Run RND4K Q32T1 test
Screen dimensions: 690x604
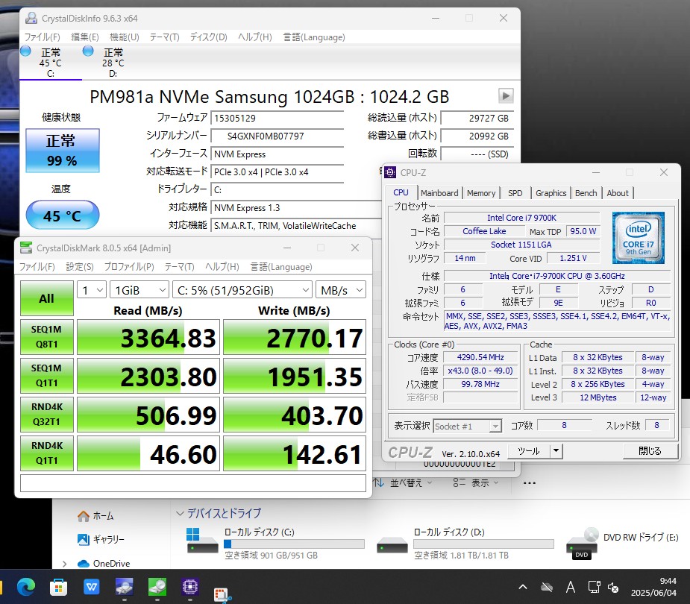(47, 415)
